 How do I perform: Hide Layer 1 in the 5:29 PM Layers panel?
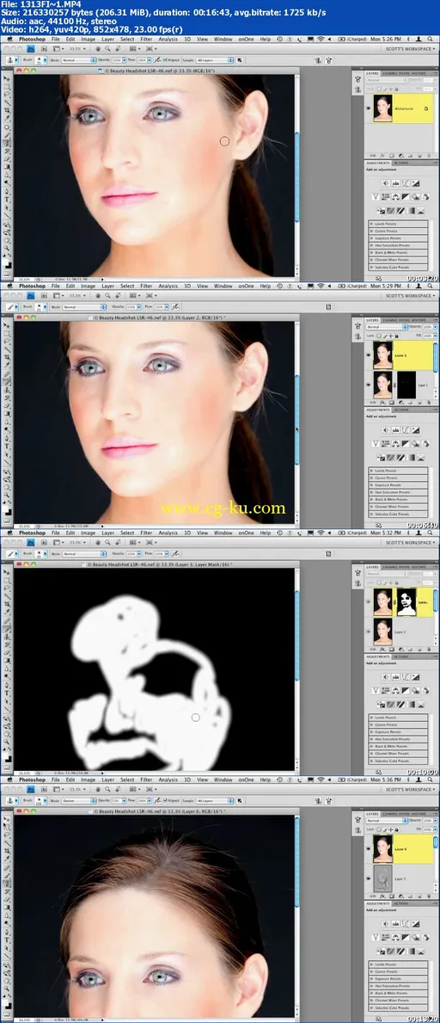370,385
